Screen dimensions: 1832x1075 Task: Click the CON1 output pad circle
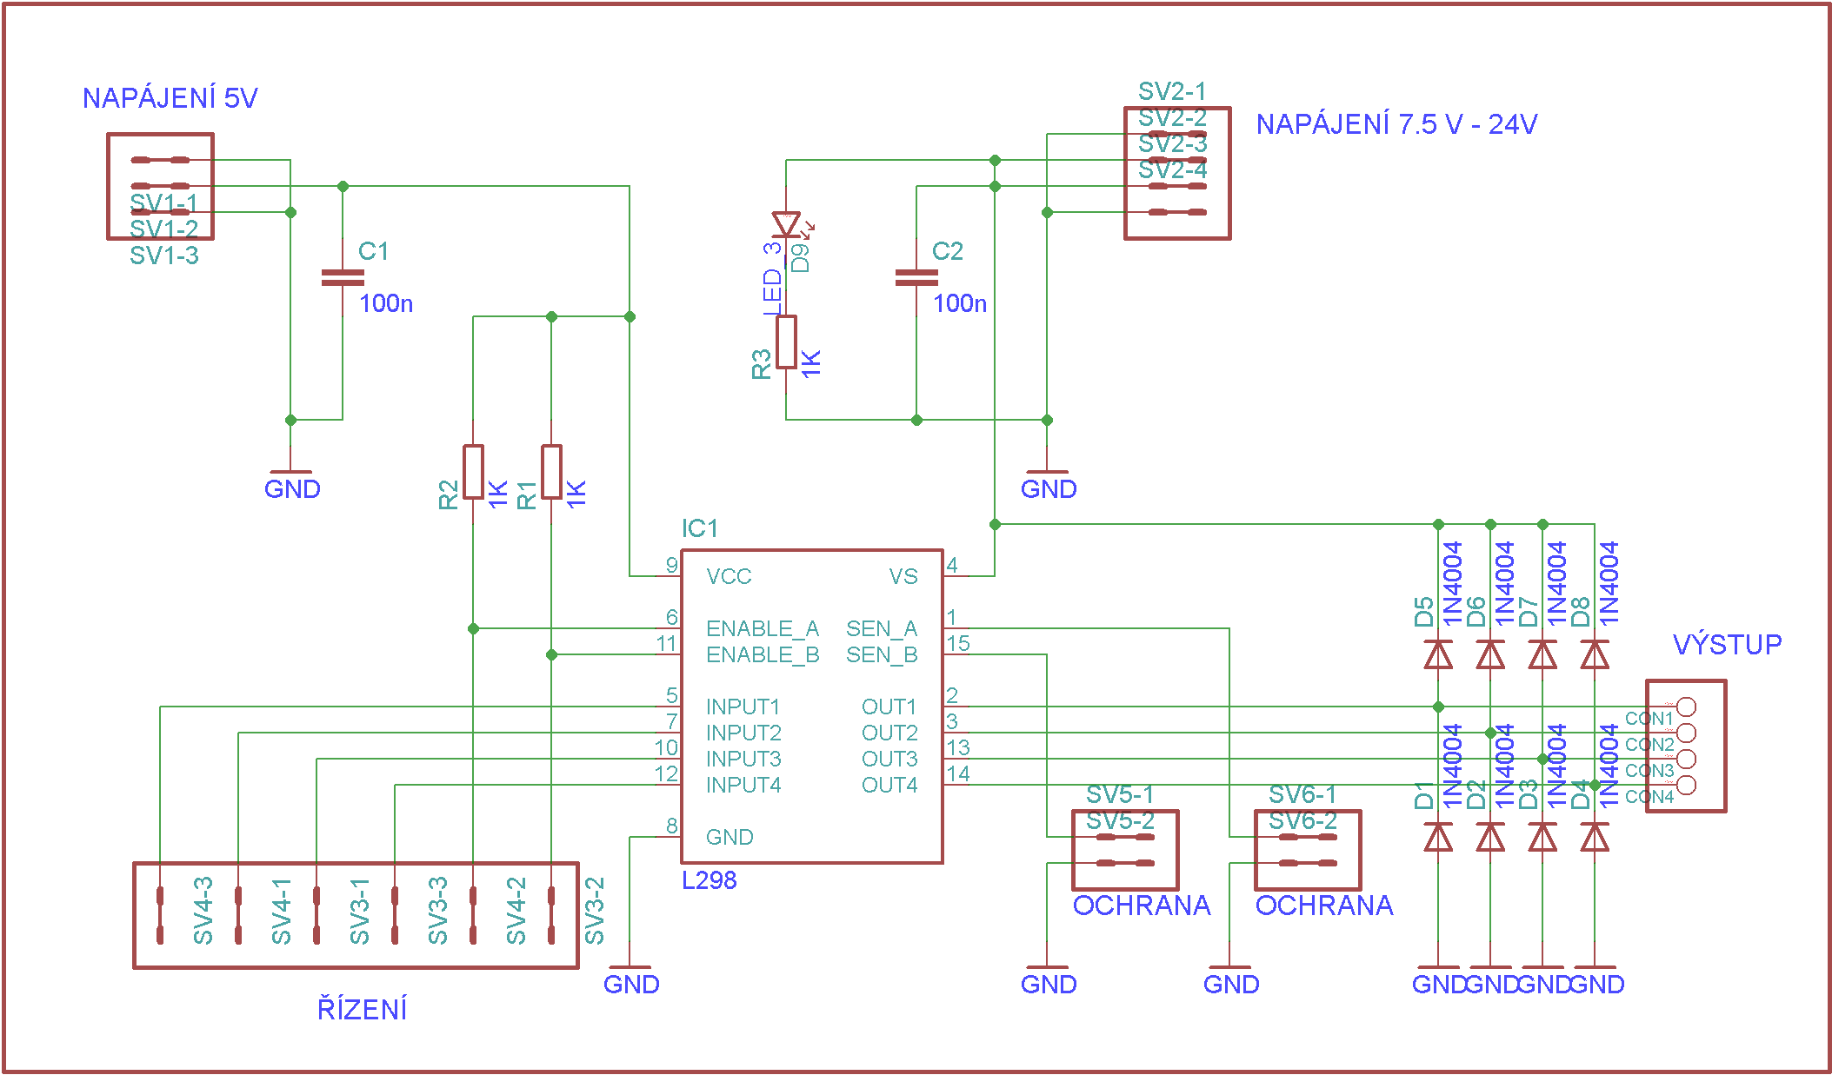pos(1685,706)
